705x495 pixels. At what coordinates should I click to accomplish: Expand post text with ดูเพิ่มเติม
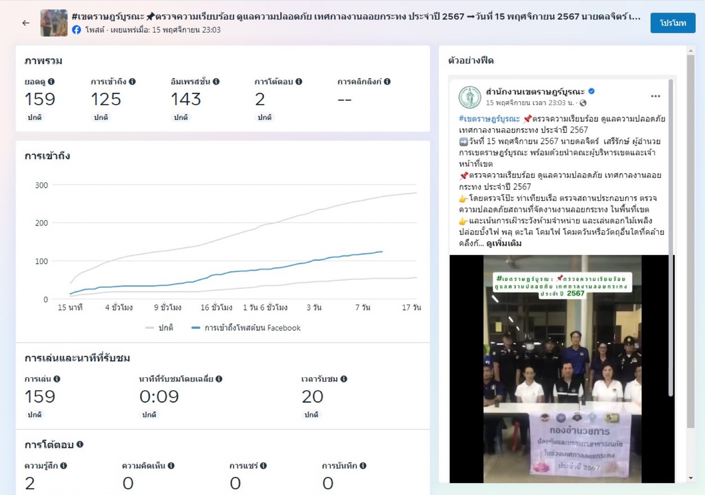504,243
